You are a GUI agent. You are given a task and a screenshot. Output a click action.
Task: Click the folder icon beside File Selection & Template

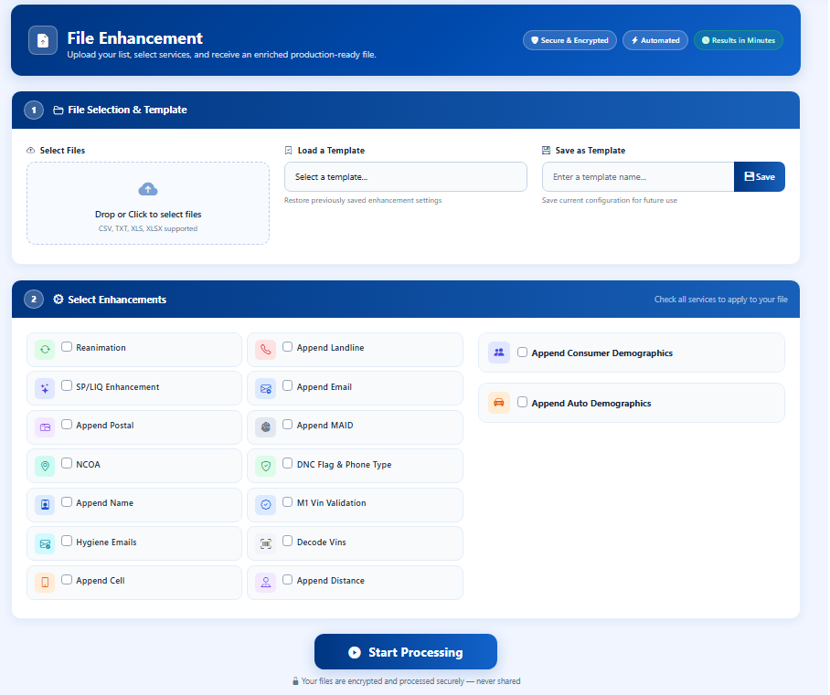(x=59, y=110)
